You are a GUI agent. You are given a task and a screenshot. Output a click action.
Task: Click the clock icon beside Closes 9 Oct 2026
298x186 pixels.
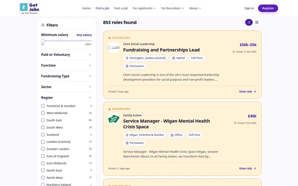point(235,123)
